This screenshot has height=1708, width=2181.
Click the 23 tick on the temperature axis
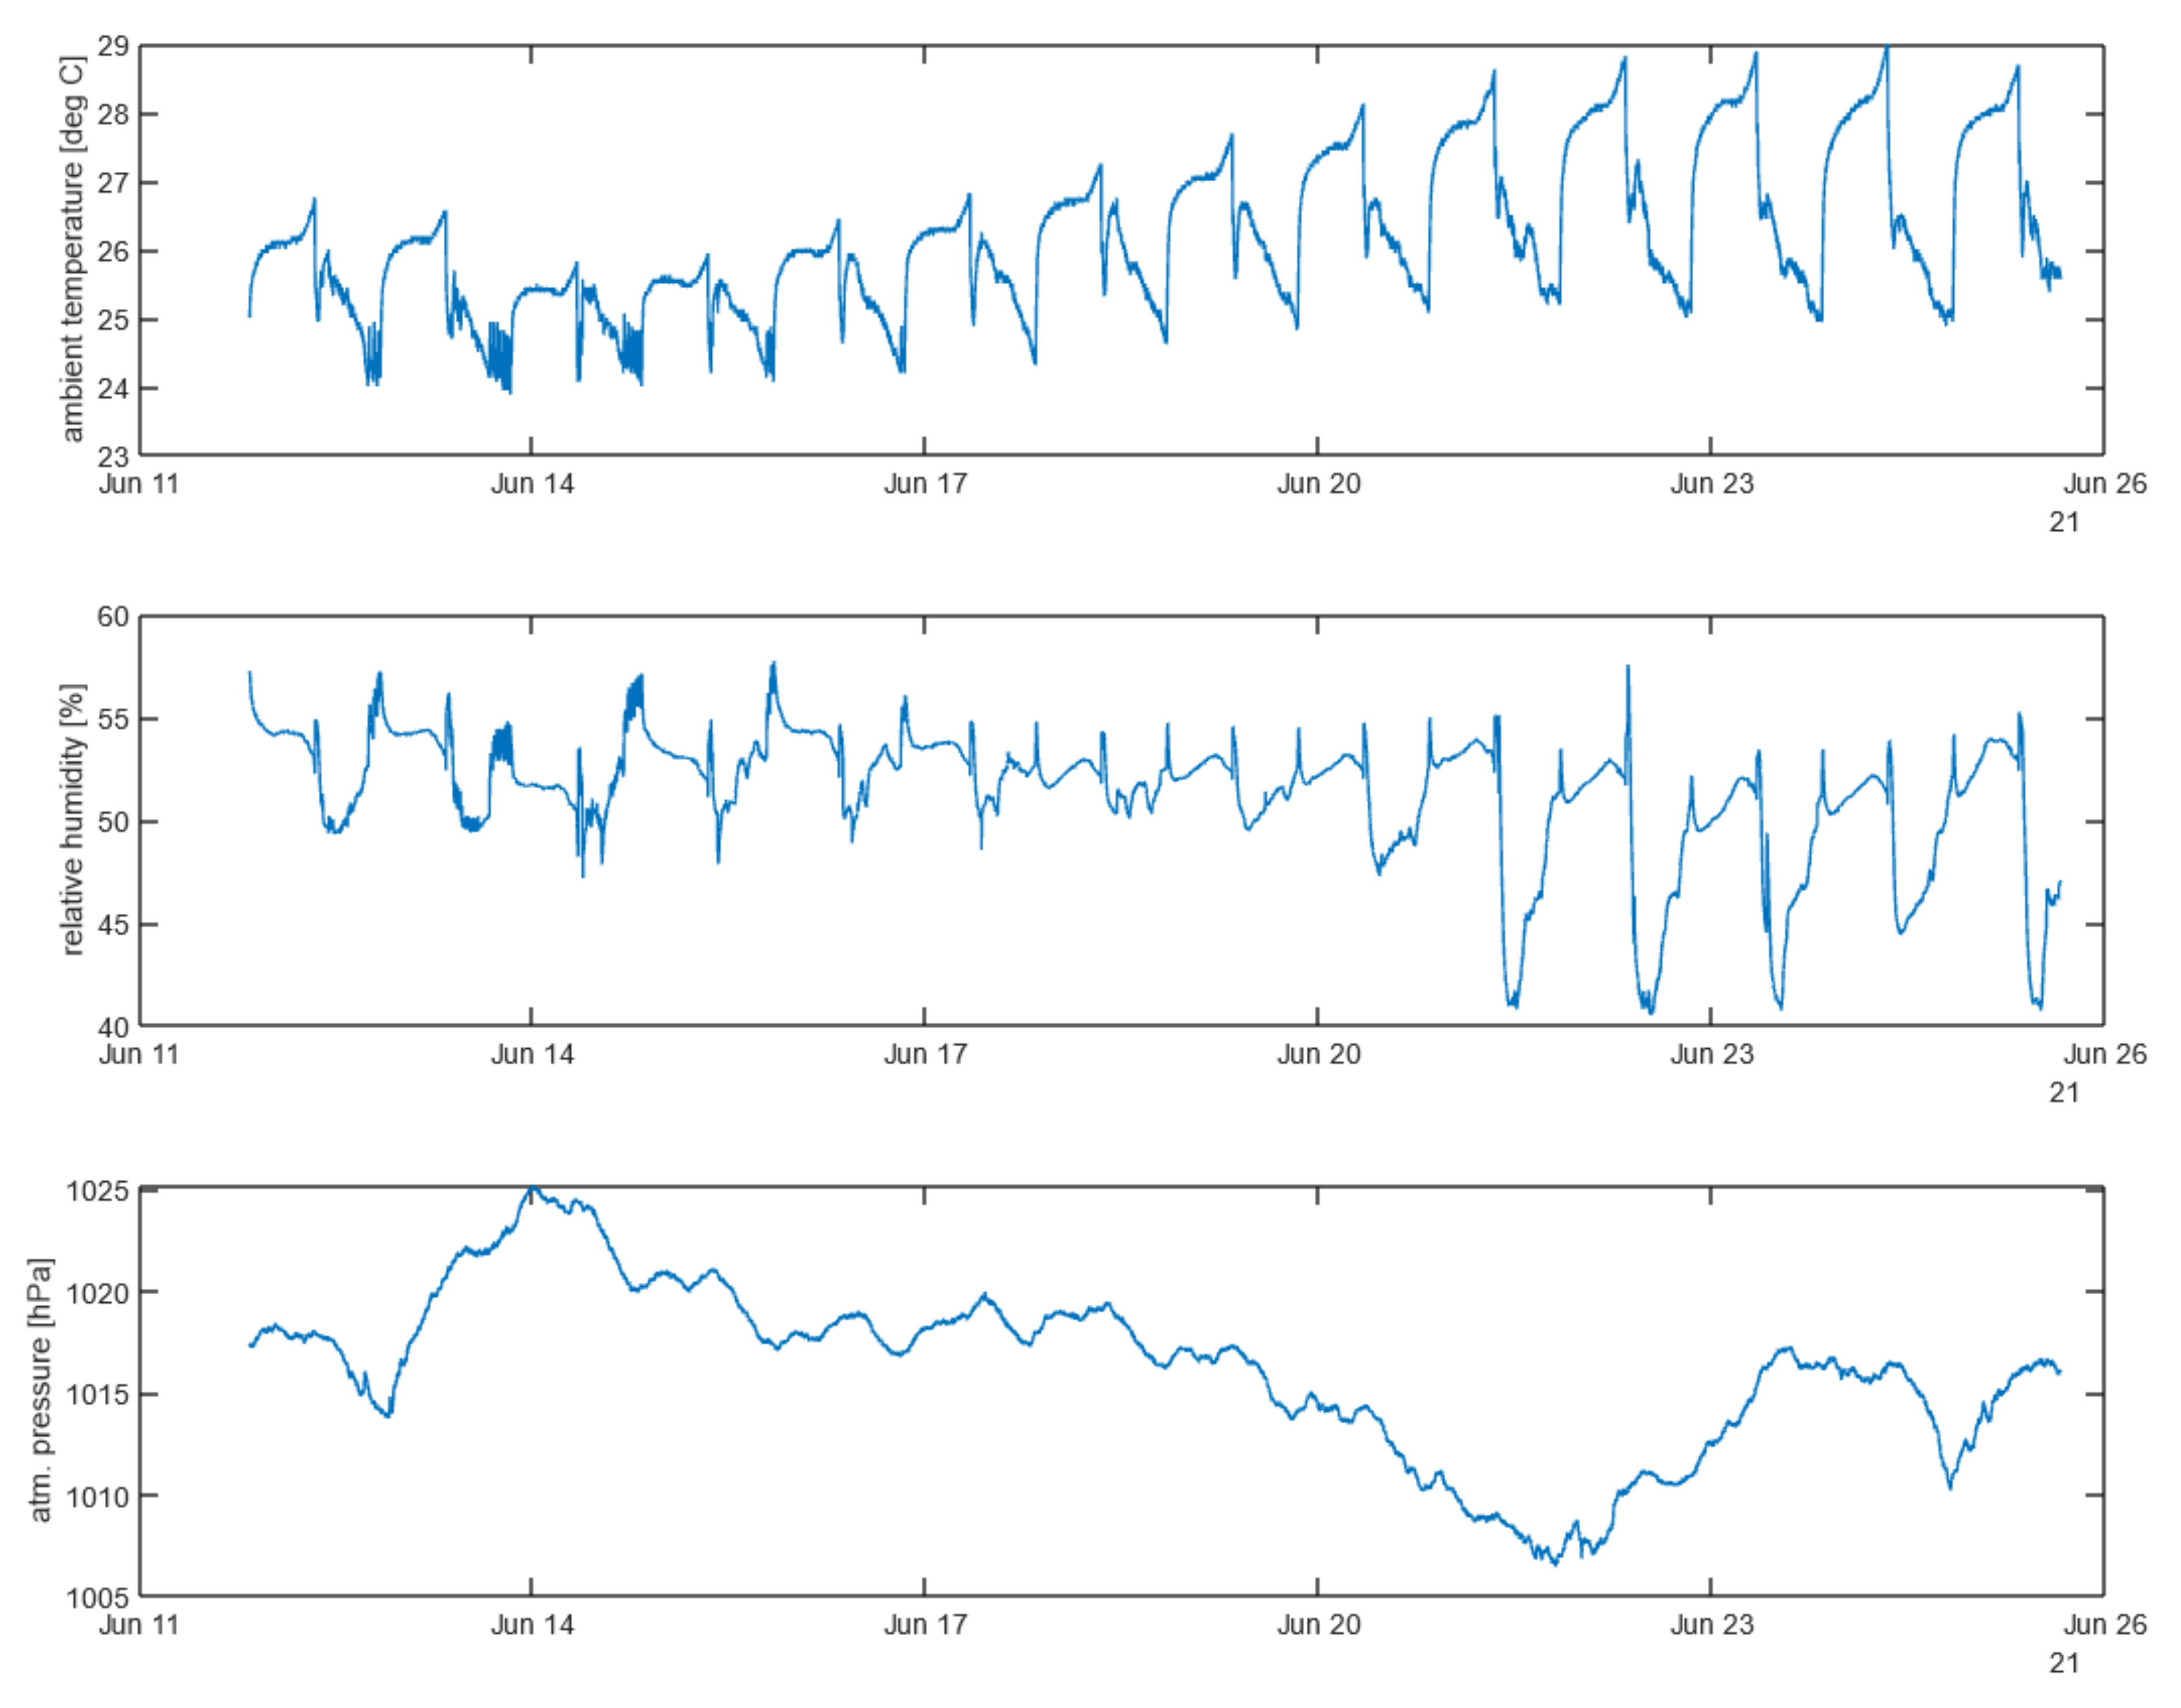pyautogui.click(x=112, y=457)
